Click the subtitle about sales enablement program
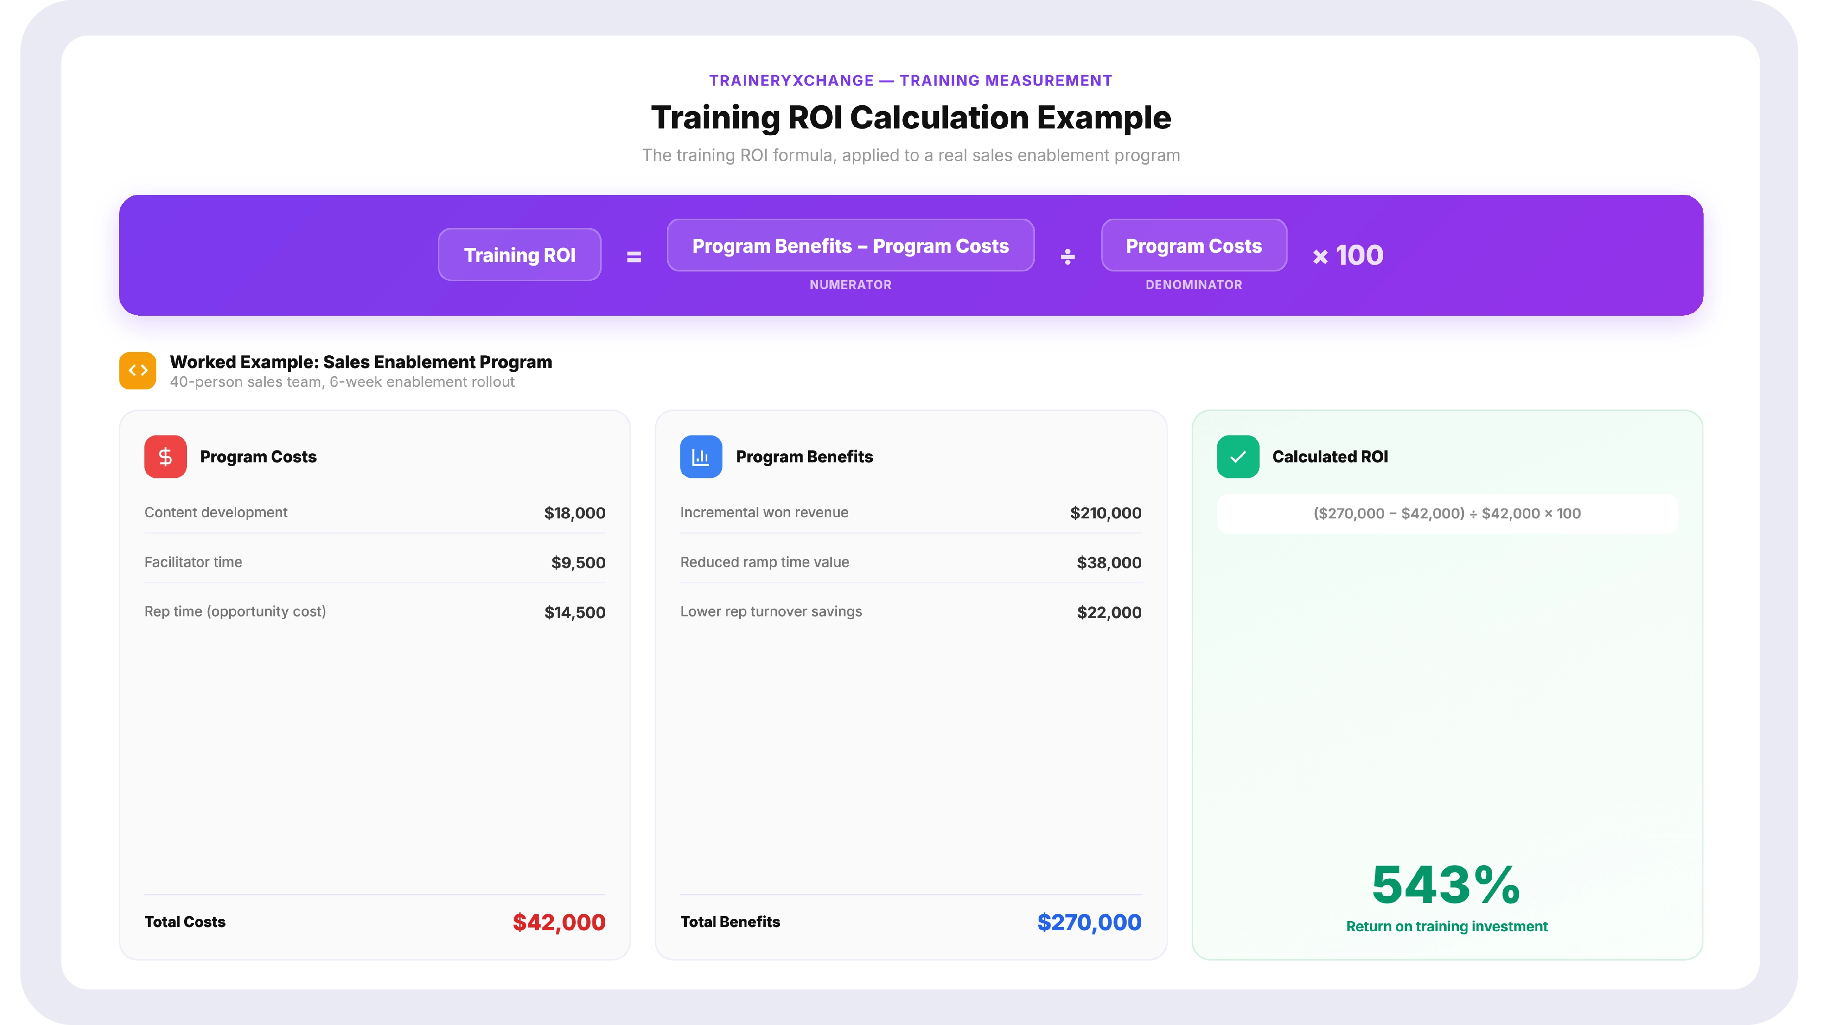This screenshot has width=1823, height=1025. point(911,156)
